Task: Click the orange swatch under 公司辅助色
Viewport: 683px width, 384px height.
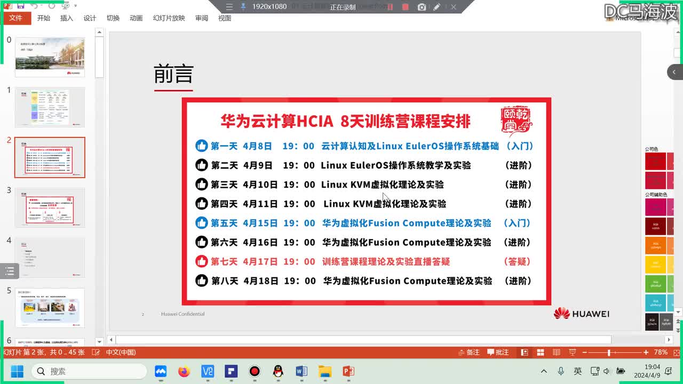Action: (x=655, y=245)
